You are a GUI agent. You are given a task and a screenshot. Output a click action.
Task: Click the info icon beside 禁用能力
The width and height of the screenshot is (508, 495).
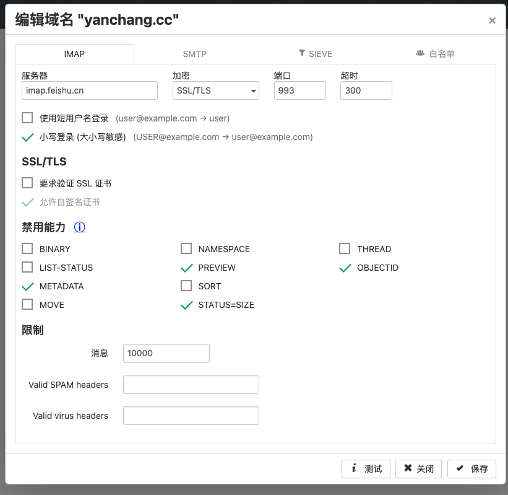click(x=80, y=227)
